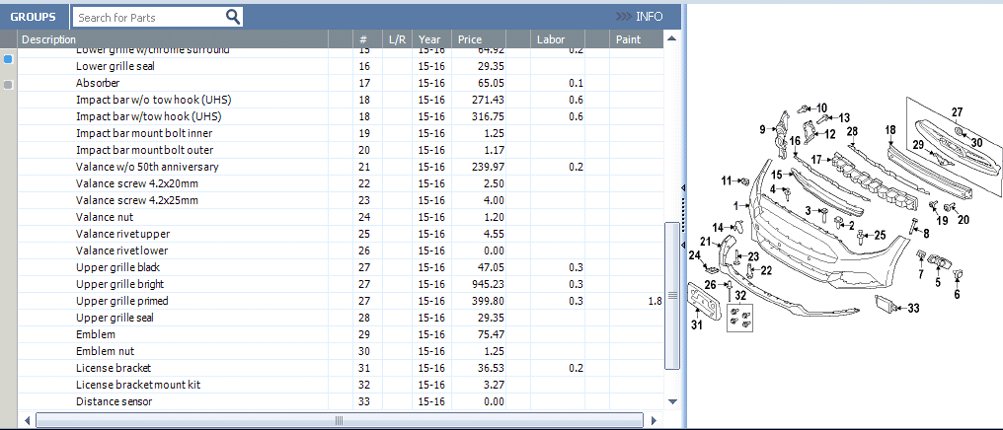Screen dimensions: 1003x430
Task: Click part 1 bumper label in diagram
Action: [x=737, y=206]
